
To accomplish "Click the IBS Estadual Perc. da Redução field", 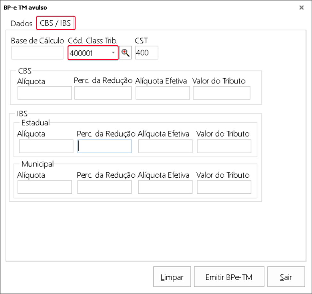I will tap(104, 146).
